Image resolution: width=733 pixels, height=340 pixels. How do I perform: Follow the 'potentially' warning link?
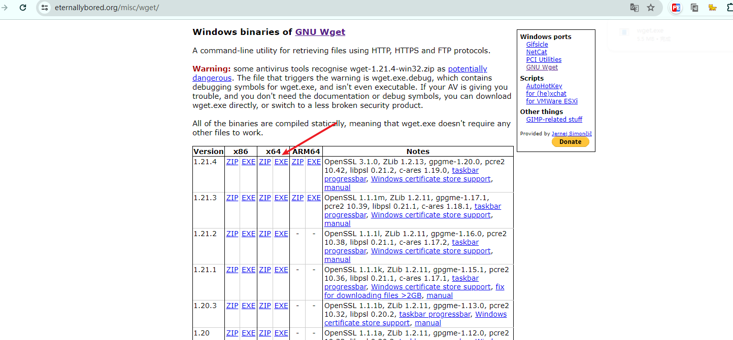pyautogui.click(x=468, y=69)
